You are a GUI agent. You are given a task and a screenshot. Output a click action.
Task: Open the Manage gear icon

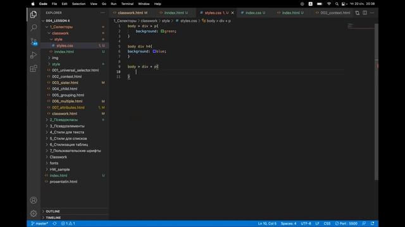point(34,213)
